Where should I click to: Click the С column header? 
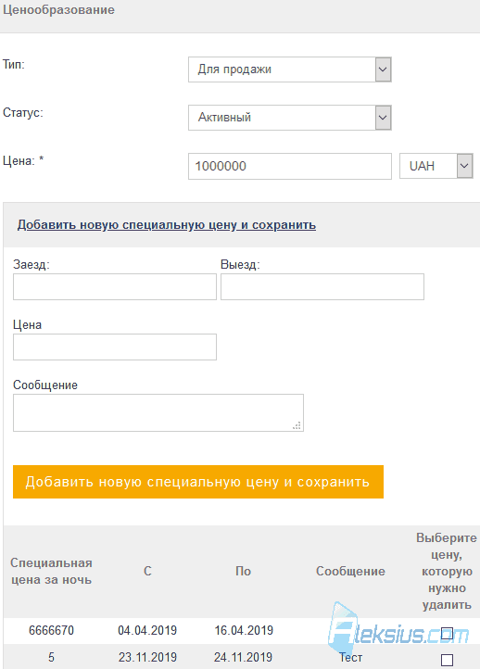point(147,572)
